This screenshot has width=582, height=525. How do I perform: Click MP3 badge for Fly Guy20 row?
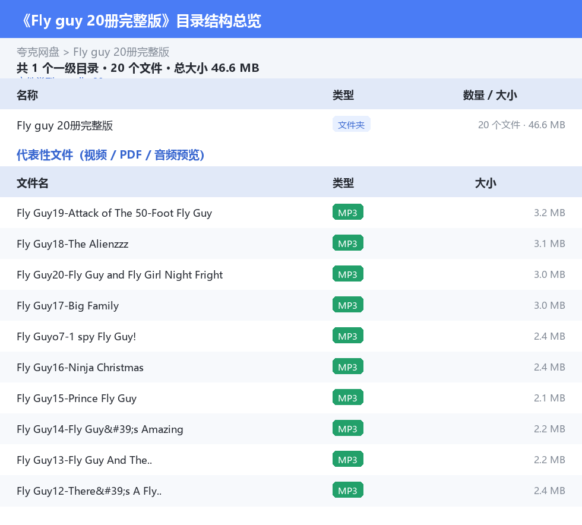(x=348, y=274)
